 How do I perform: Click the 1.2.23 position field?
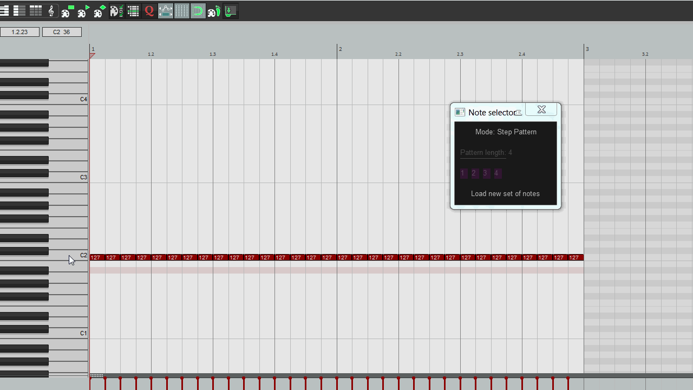[x=19, y=32]
